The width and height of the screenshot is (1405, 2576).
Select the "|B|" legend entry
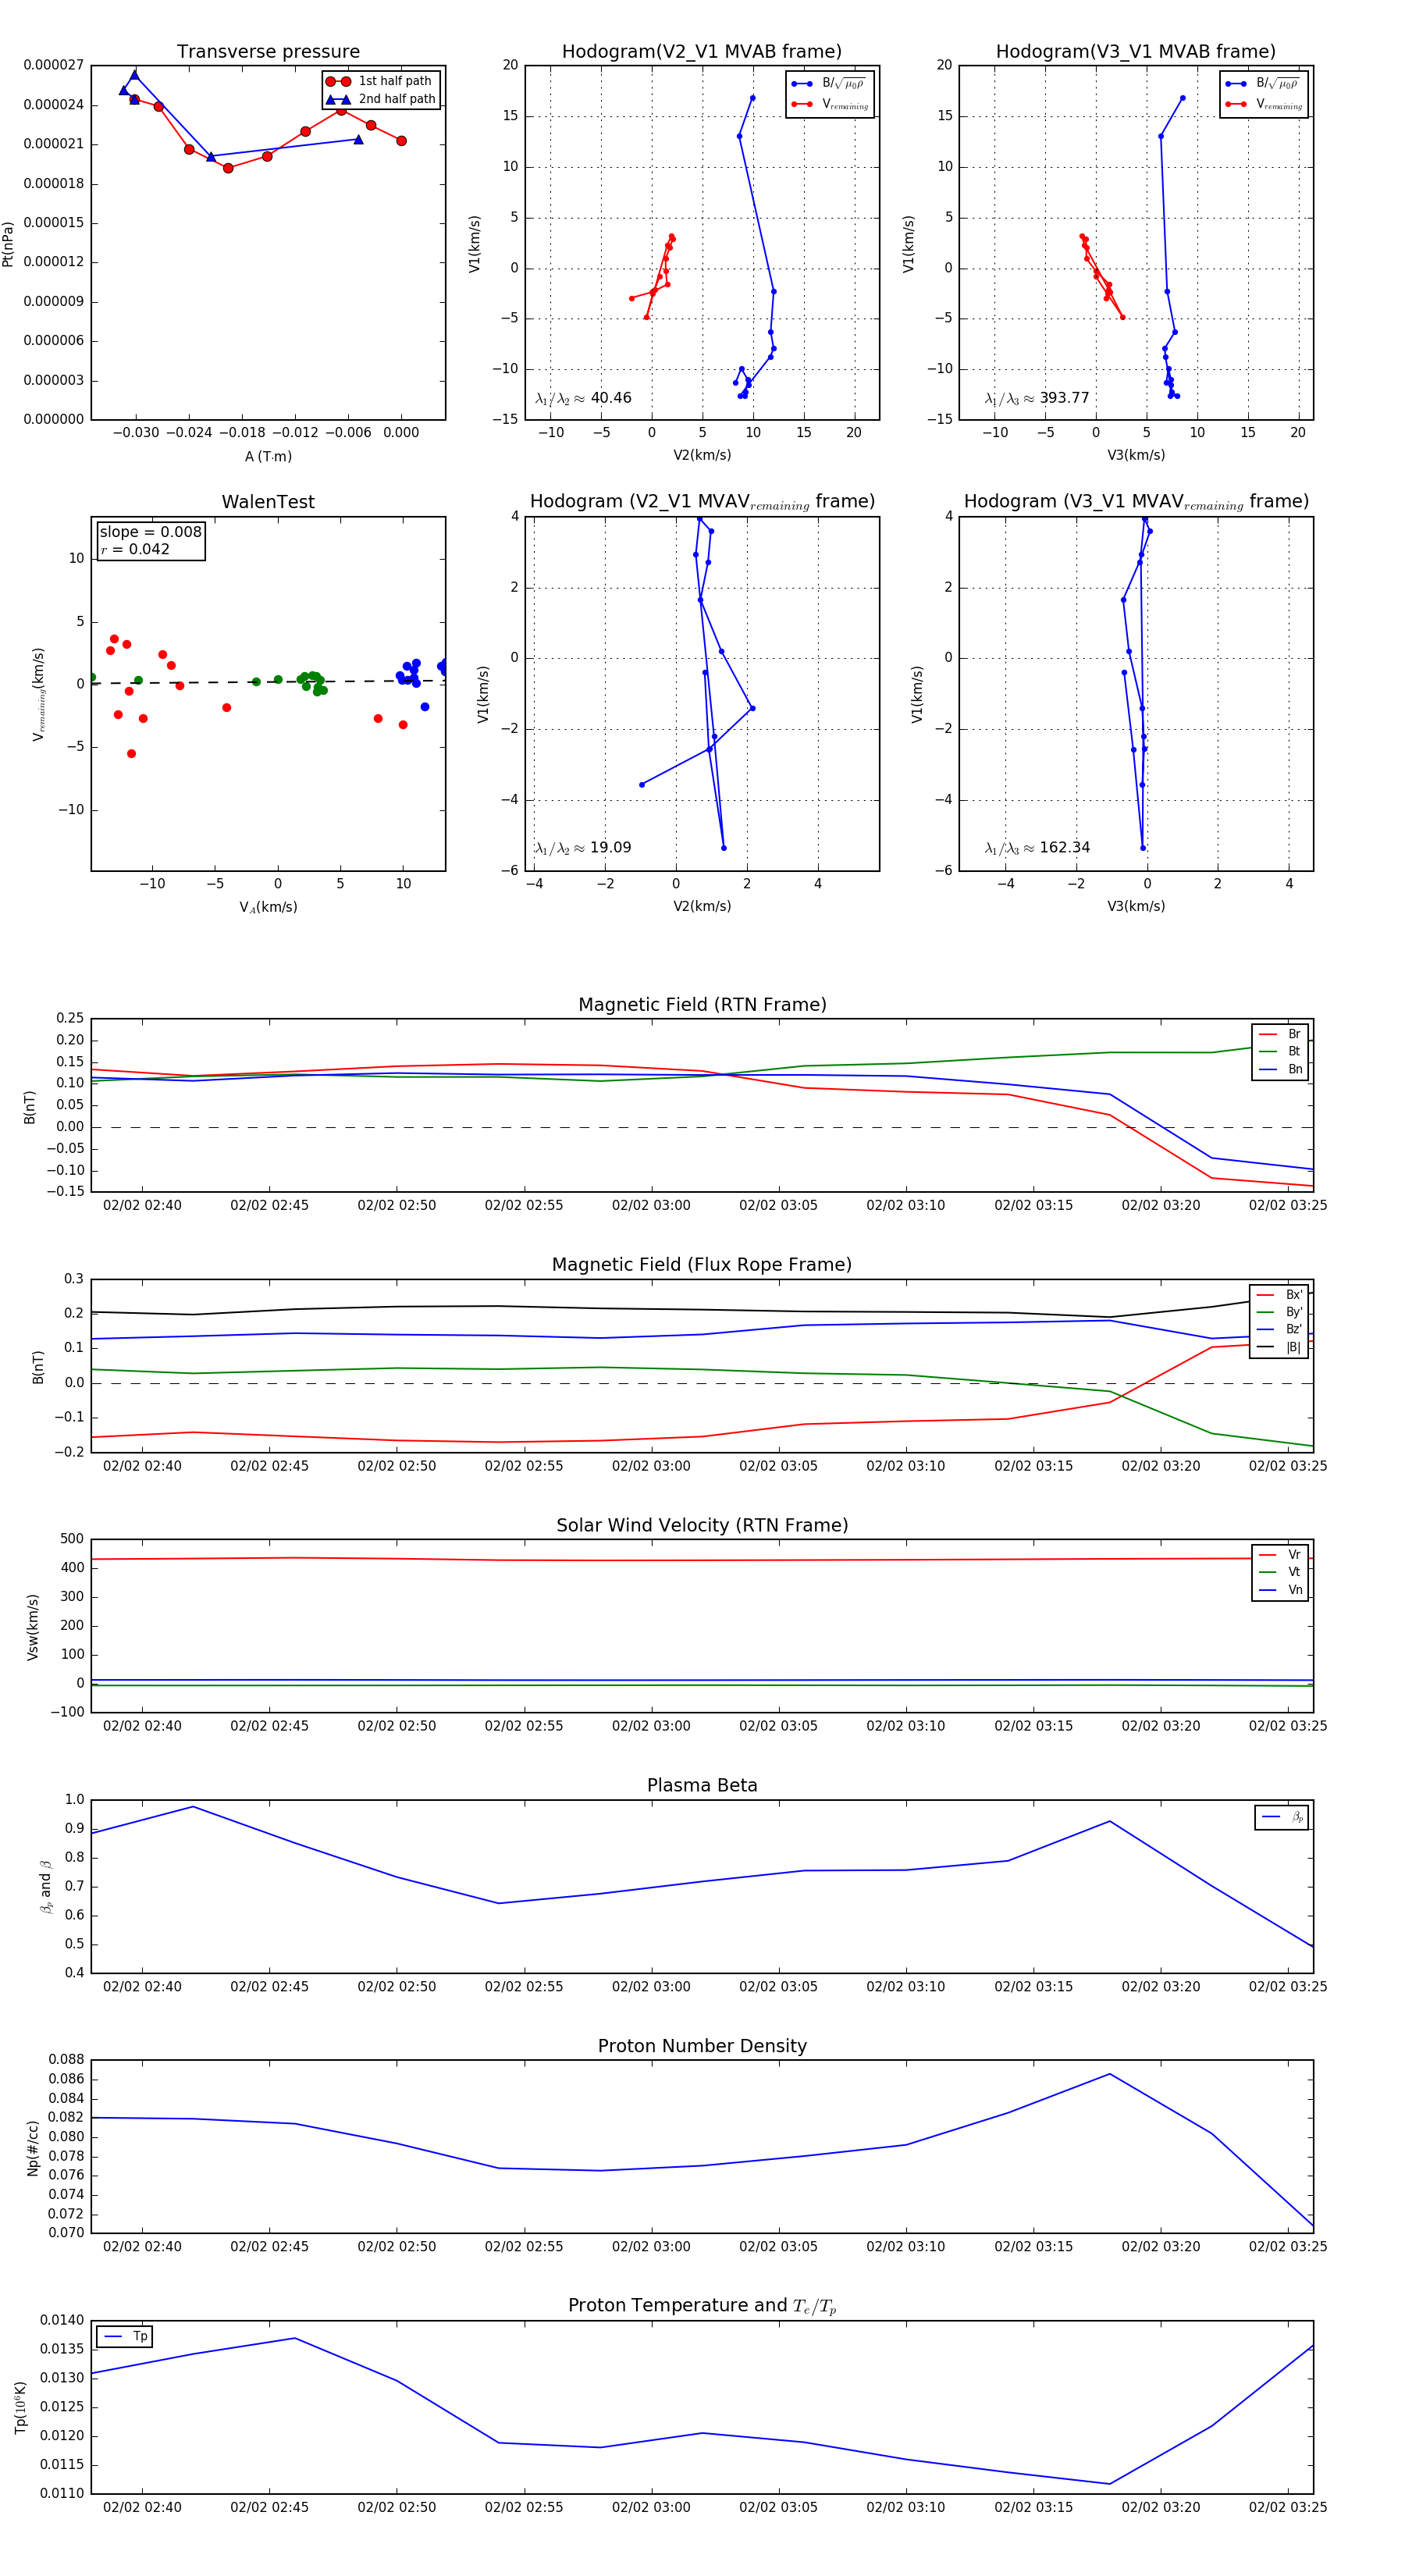(x=1279, y=1347)
